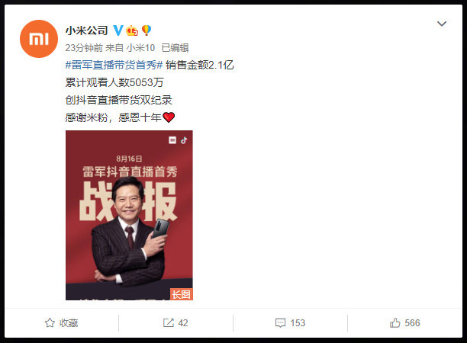Viewport: 467px width, 343px height.
Task: Open hashtag #雷军直播带货首秀# topic
Action: 114,65
